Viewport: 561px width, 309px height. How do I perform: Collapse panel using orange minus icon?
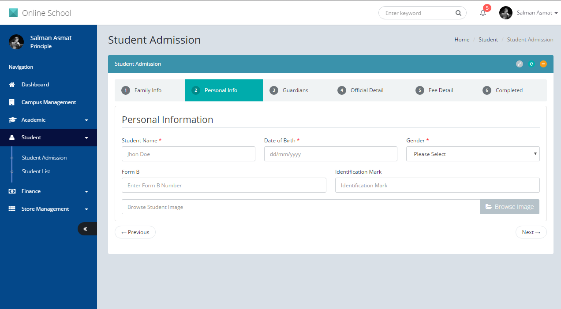coord(543,64)
